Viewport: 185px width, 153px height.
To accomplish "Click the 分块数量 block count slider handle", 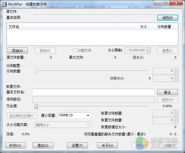I will tap(36, 71).
